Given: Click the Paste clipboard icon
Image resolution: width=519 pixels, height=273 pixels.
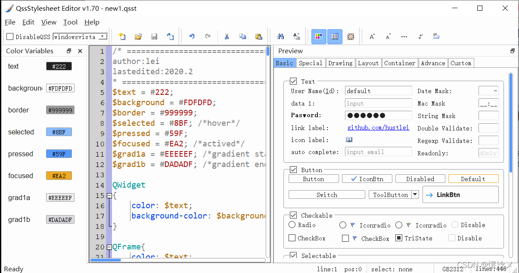Looking at the screenshot, I should click(259, 37).
